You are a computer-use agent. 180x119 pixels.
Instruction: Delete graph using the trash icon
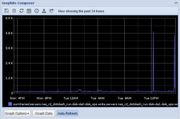14,11
